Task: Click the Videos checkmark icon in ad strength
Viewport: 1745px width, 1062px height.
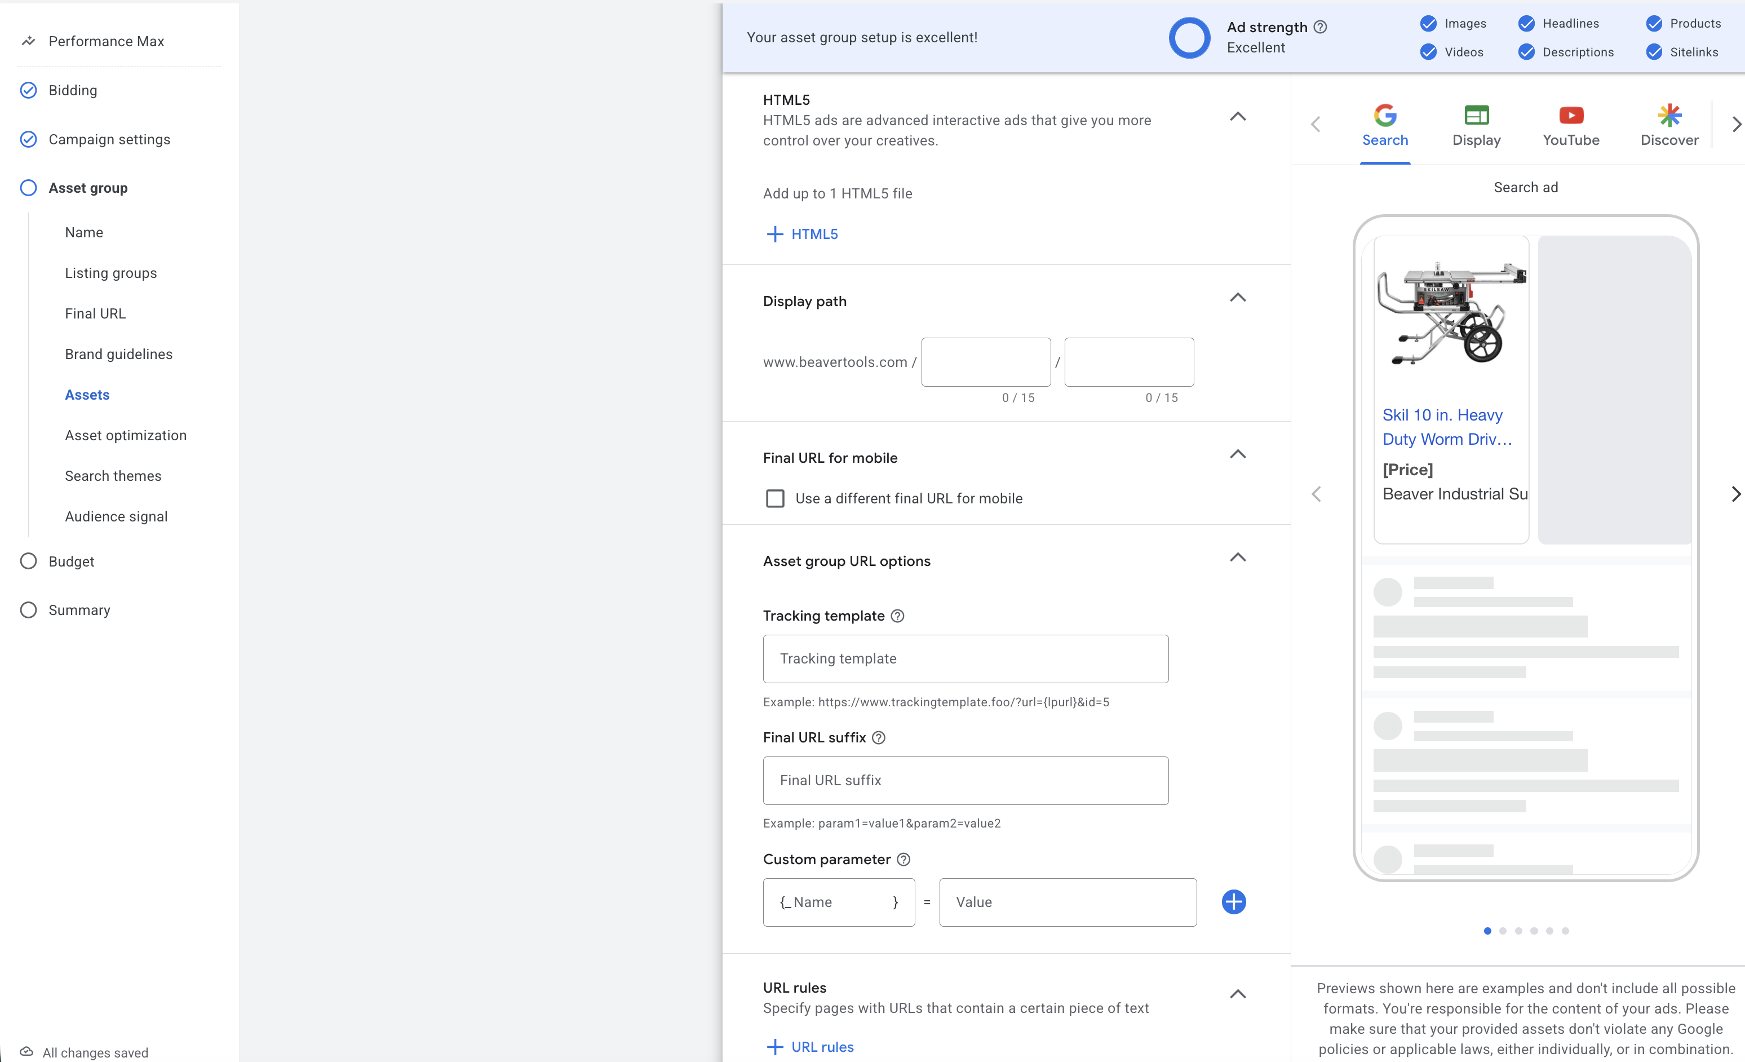Action: [x=1428, y=52]
